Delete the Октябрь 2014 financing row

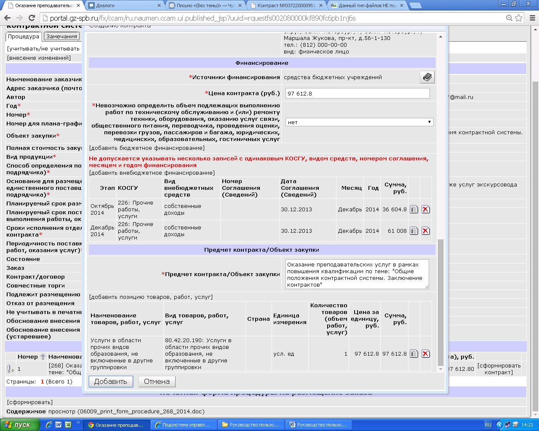click(426, 209)
